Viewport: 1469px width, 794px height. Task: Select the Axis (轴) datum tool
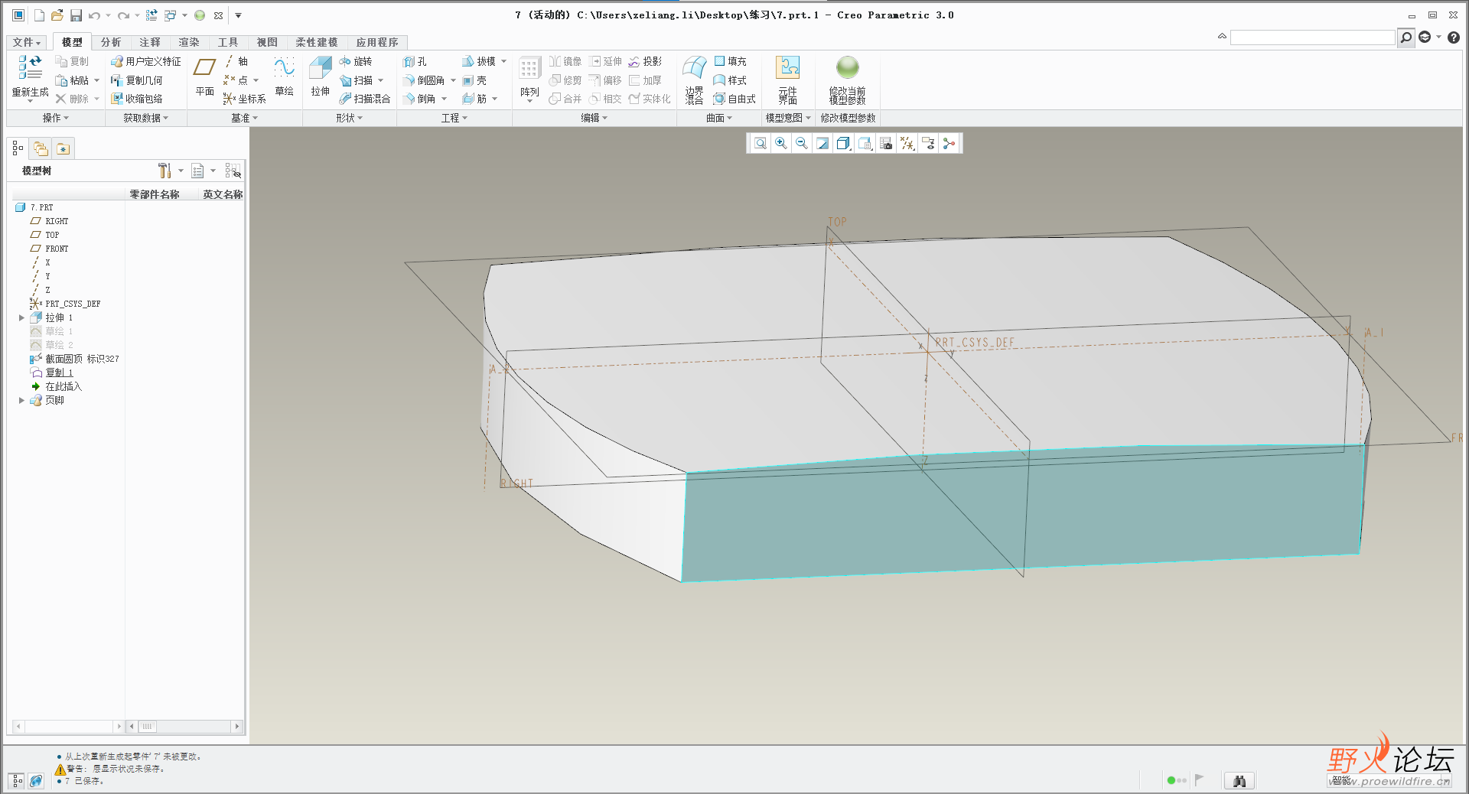pyautogui.click(x=236, y=61)
